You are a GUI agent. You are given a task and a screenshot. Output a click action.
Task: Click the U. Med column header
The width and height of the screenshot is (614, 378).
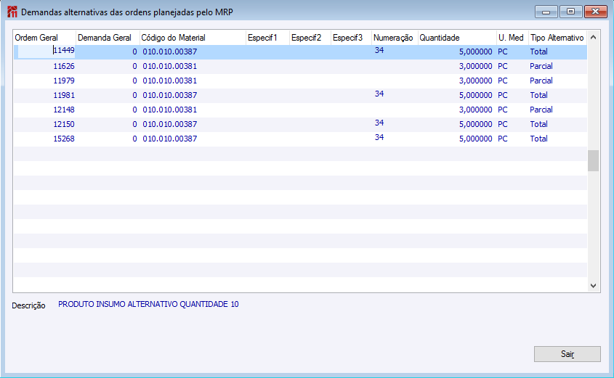511,38
